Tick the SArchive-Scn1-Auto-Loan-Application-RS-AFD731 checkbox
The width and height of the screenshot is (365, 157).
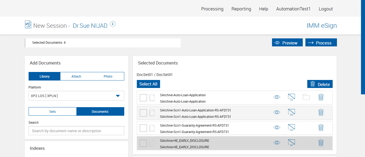click(143, 113)
